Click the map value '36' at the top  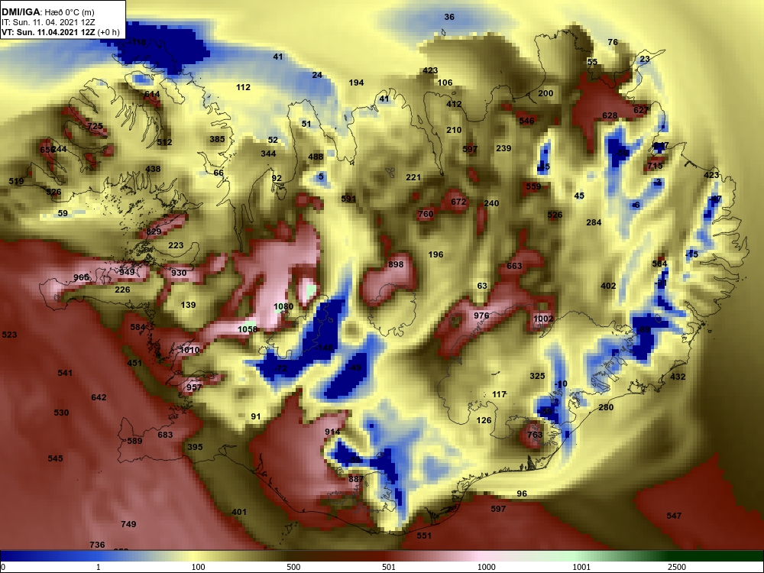pyautogui.click(x=449, y=17)
